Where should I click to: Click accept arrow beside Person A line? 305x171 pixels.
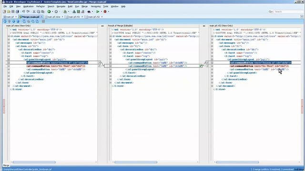click(208, 63)
